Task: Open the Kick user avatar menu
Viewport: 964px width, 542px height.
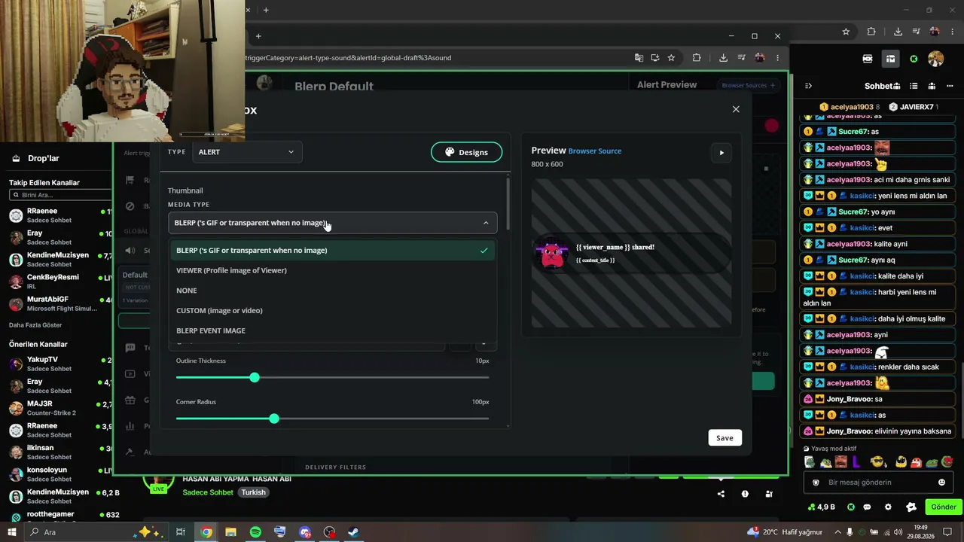Action: click(x=936, y=59)
